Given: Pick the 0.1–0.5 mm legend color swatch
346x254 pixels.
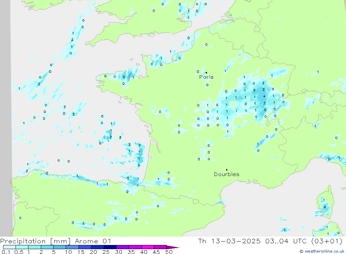Looking at the screenshot, I should click(x=9, y=247).
